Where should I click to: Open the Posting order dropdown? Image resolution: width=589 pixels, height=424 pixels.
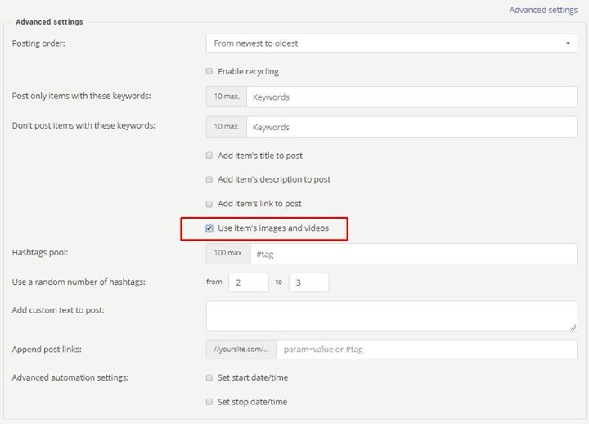coord(391,43)
